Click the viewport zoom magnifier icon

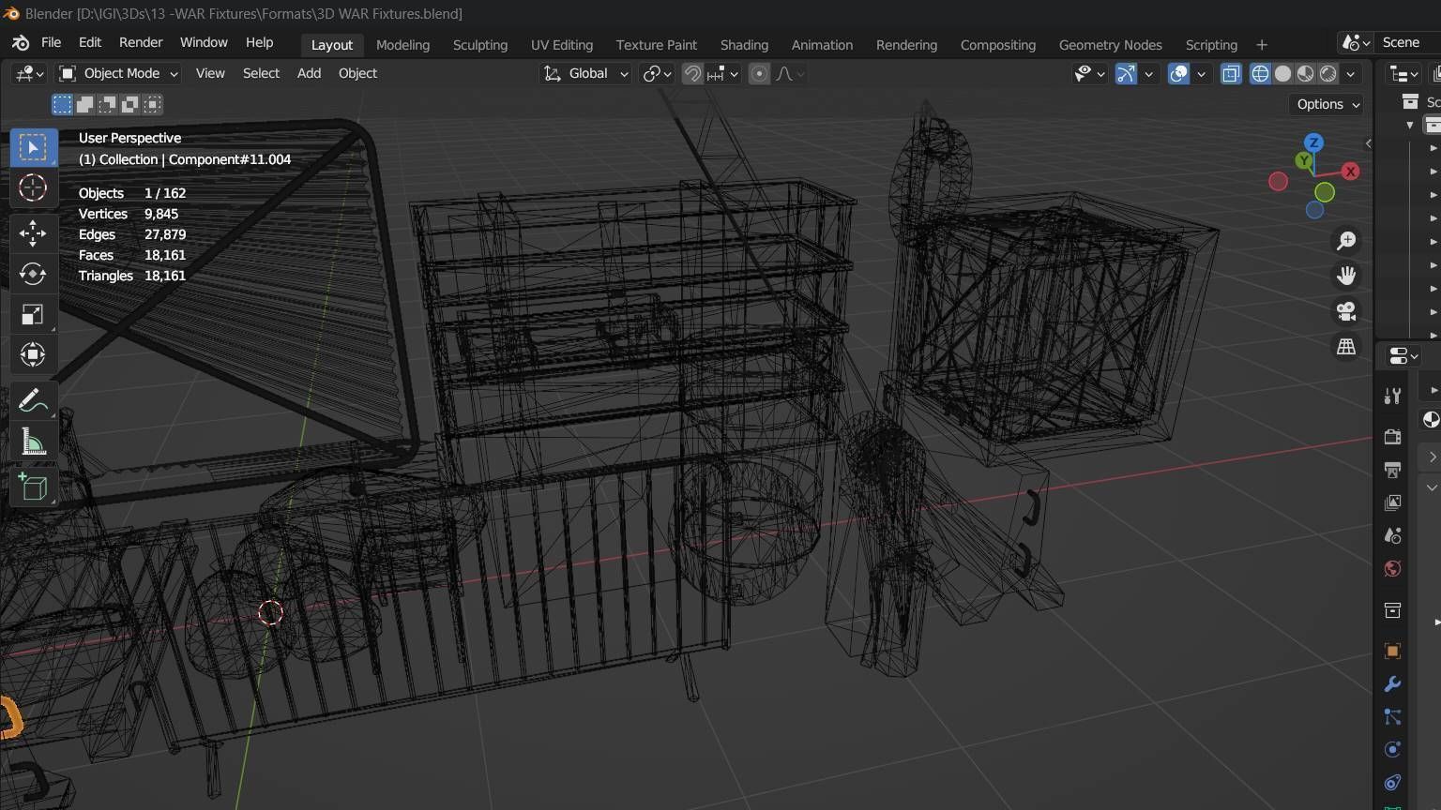(x=1346, y=241)
